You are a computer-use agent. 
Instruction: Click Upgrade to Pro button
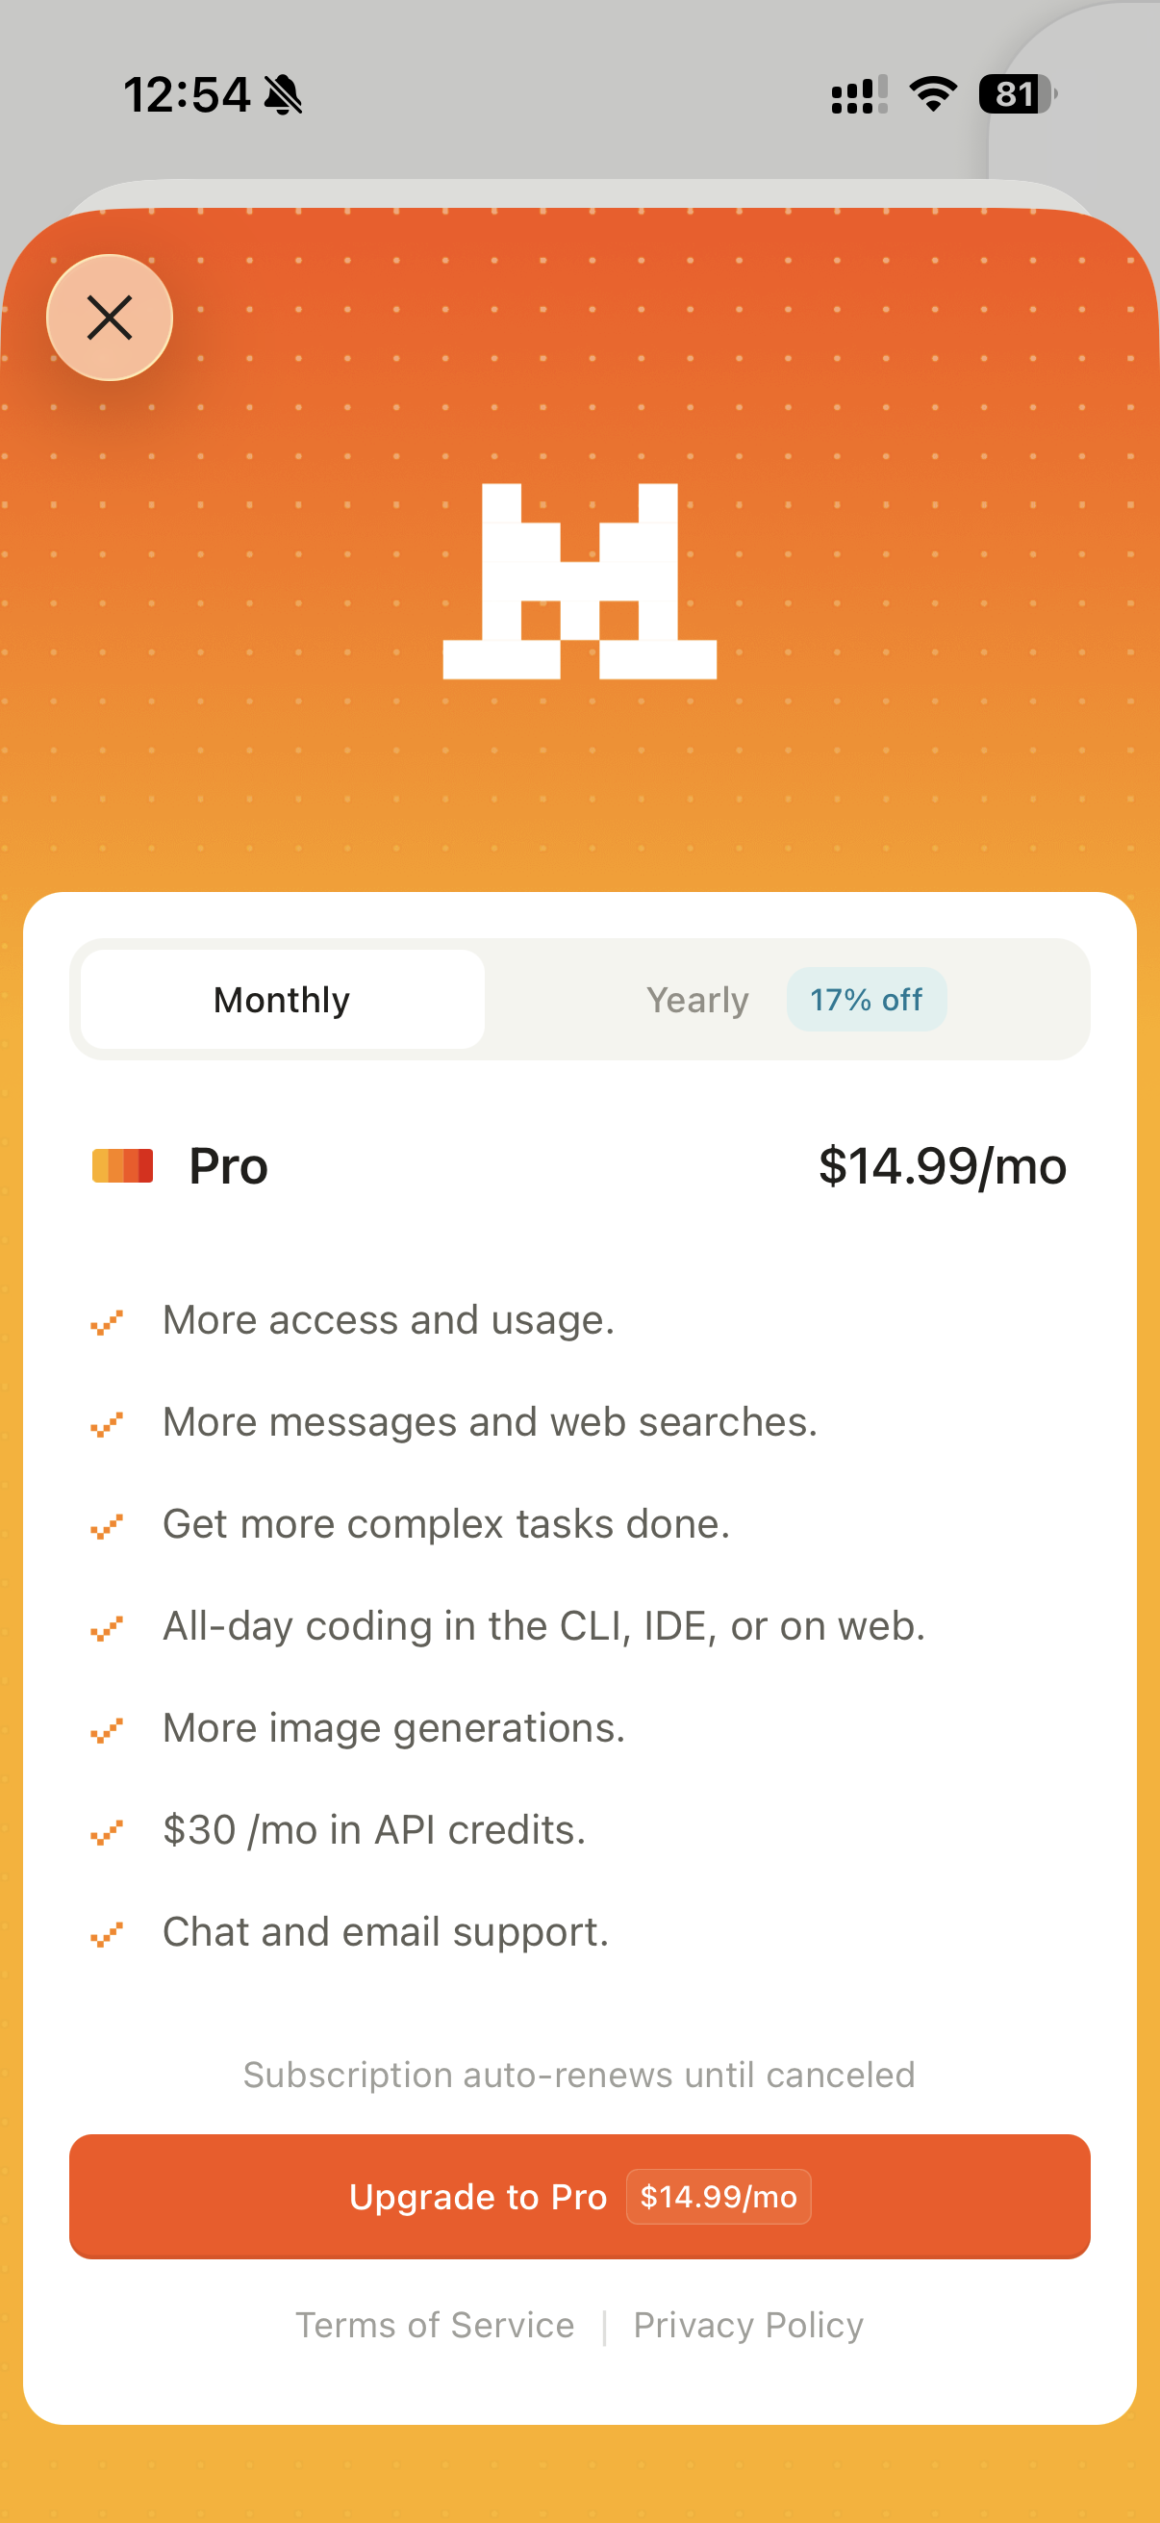(579, 2197)
